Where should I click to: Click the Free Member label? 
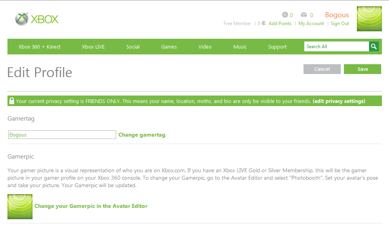pyautogui.click(x=237, y=23)
